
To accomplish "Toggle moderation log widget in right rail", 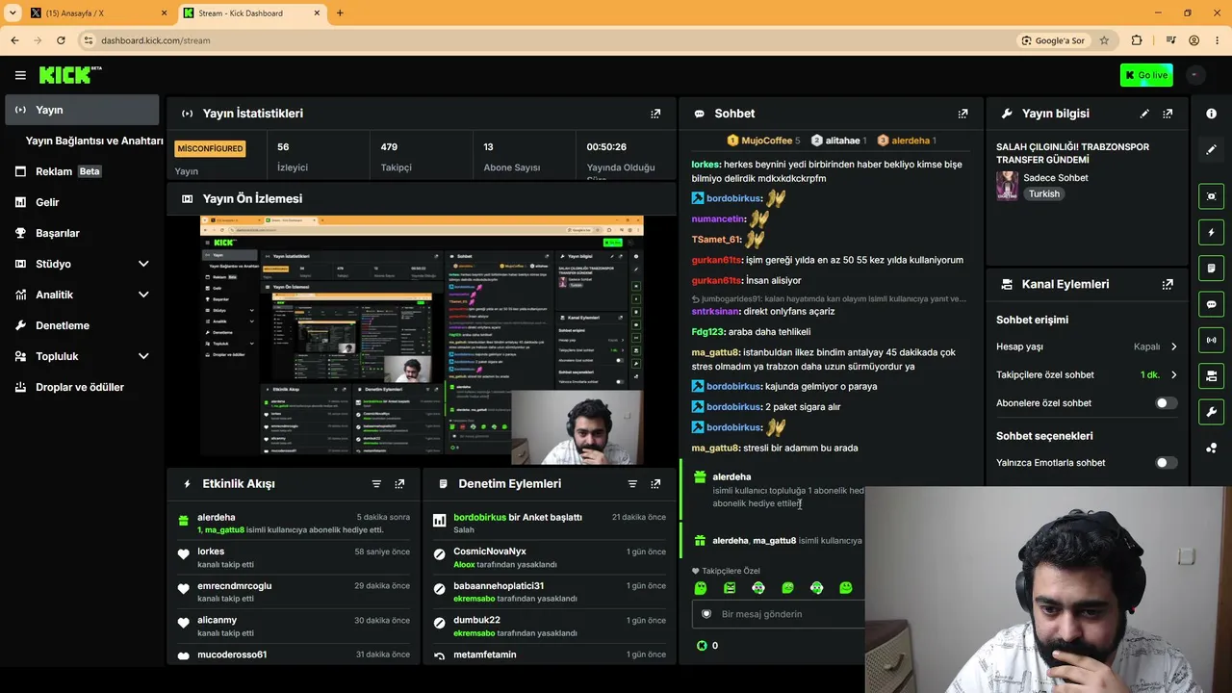I will point(1211,268).
